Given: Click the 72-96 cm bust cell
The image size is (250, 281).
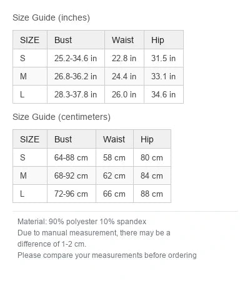Looking at the screenshot, I should click(71, 194).
